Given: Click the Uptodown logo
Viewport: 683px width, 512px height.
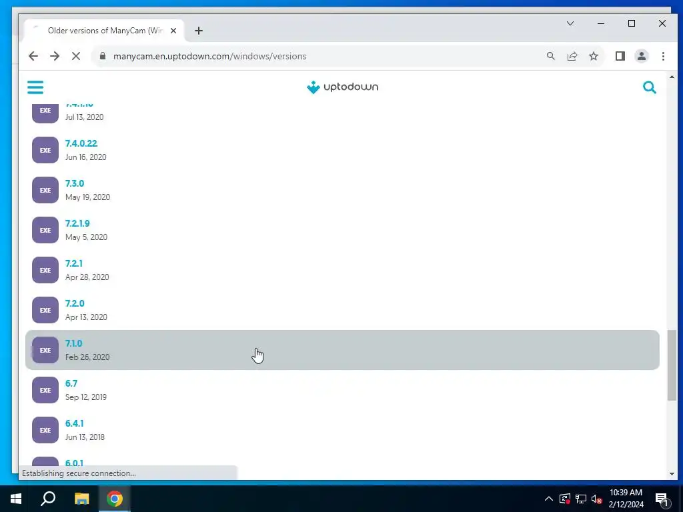Looking at the screenshot, I should tap(342, 87).
